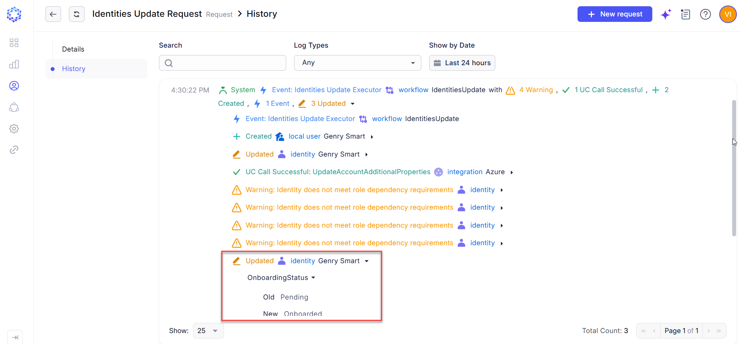Open the tasks list icon in header

pos(686,14)
